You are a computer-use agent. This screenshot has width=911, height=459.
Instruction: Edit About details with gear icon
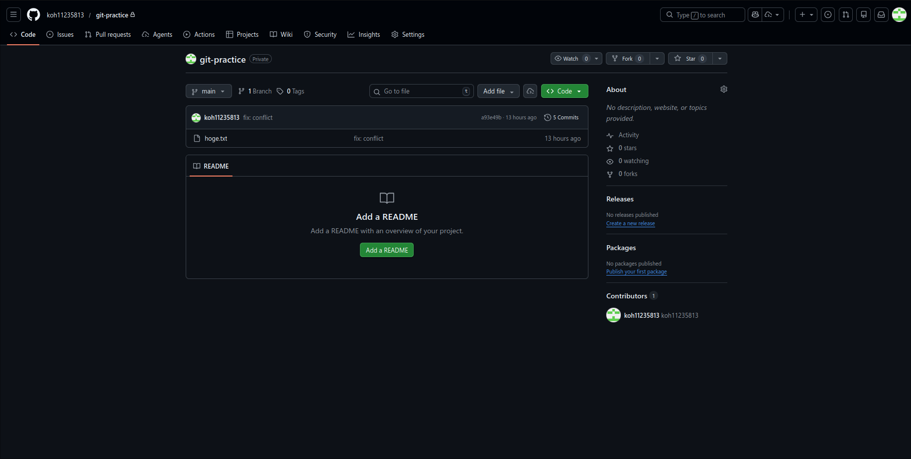tap(723, 90)
